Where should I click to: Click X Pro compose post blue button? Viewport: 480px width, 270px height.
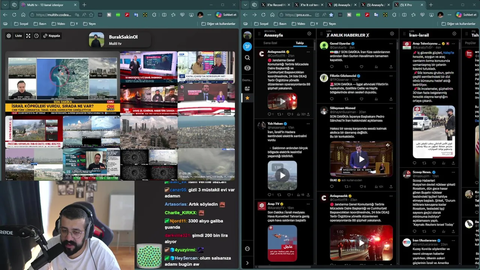[x=247, y=46]
